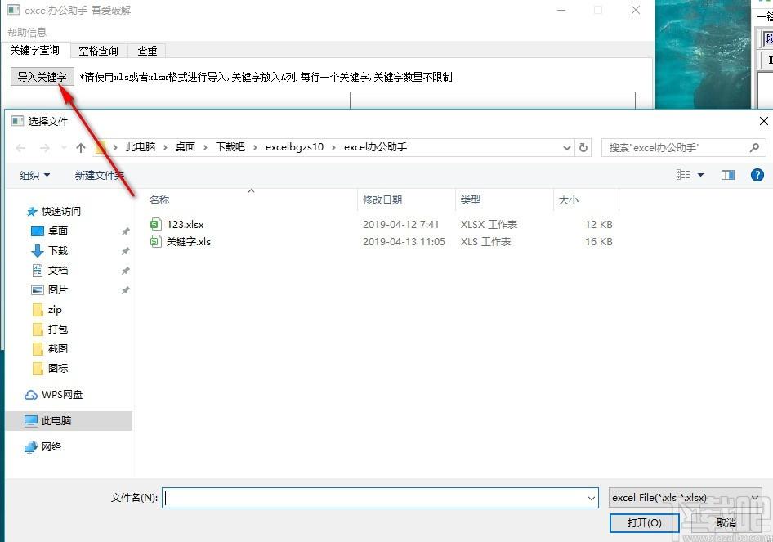Select 快速访问 in the navigation pane
This screenshot has height=542, width=773.
pyautogui.click(x=60, y=212)
